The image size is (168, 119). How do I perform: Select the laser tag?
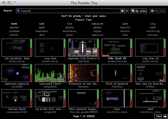tap(125, 24)
